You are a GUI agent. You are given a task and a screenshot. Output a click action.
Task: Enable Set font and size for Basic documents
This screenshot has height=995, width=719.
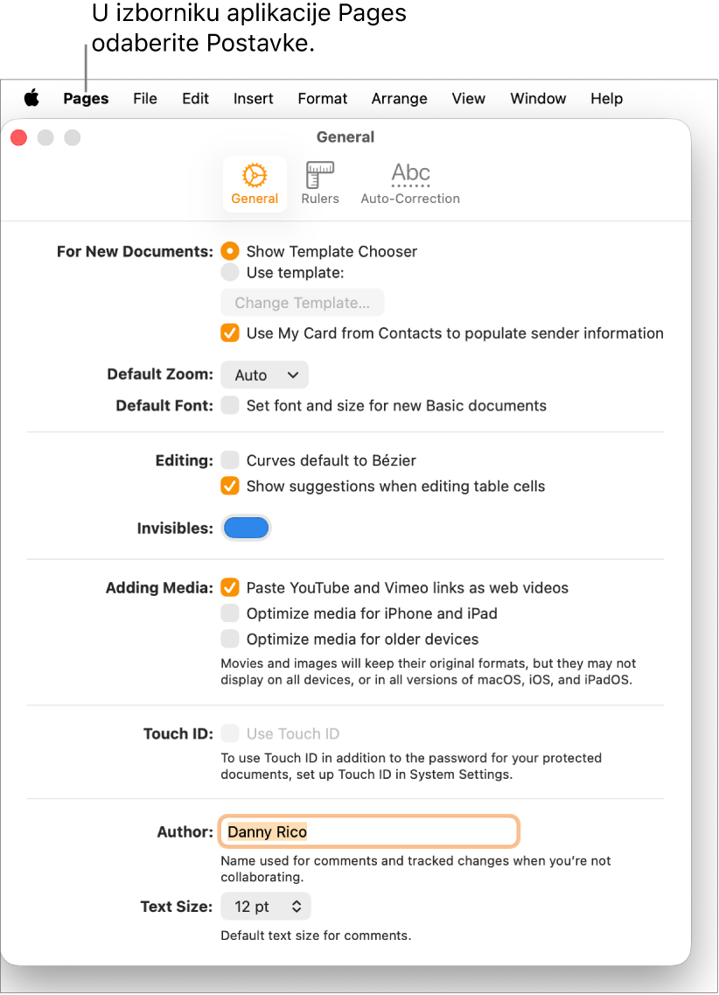pos(229,405)
